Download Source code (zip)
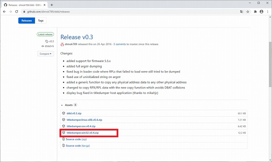Image resolution: width=272 pixels, height=162 pixels. (76, 139)
